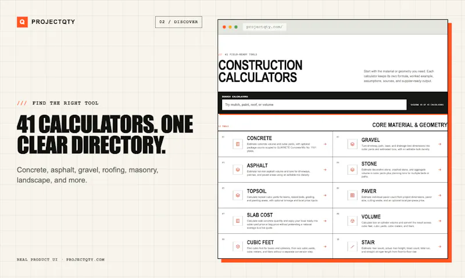The height and width of the screenshot is (278, 465).
Task: Click the arrow on the Cubic Feet row
Action: (x=325, y=247)
